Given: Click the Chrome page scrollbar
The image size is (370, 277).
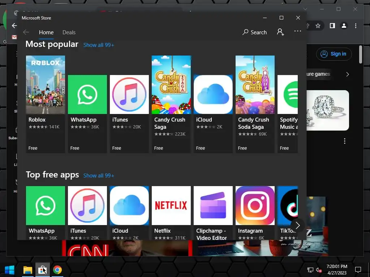Looking at the screenshot, I should [x=360, y=55].
